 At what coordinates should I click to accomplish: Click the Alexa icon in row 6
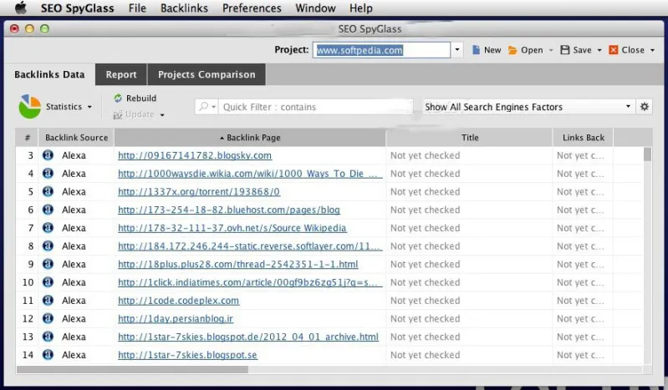coord(48,210)
